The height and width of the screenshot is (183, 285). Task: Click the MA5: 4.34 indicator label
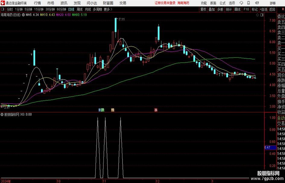point(32,15)
